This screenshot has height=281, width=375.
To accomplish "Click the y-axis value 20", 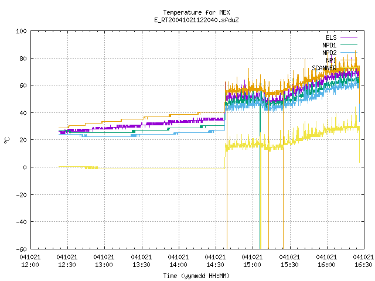I will point(23,140).
